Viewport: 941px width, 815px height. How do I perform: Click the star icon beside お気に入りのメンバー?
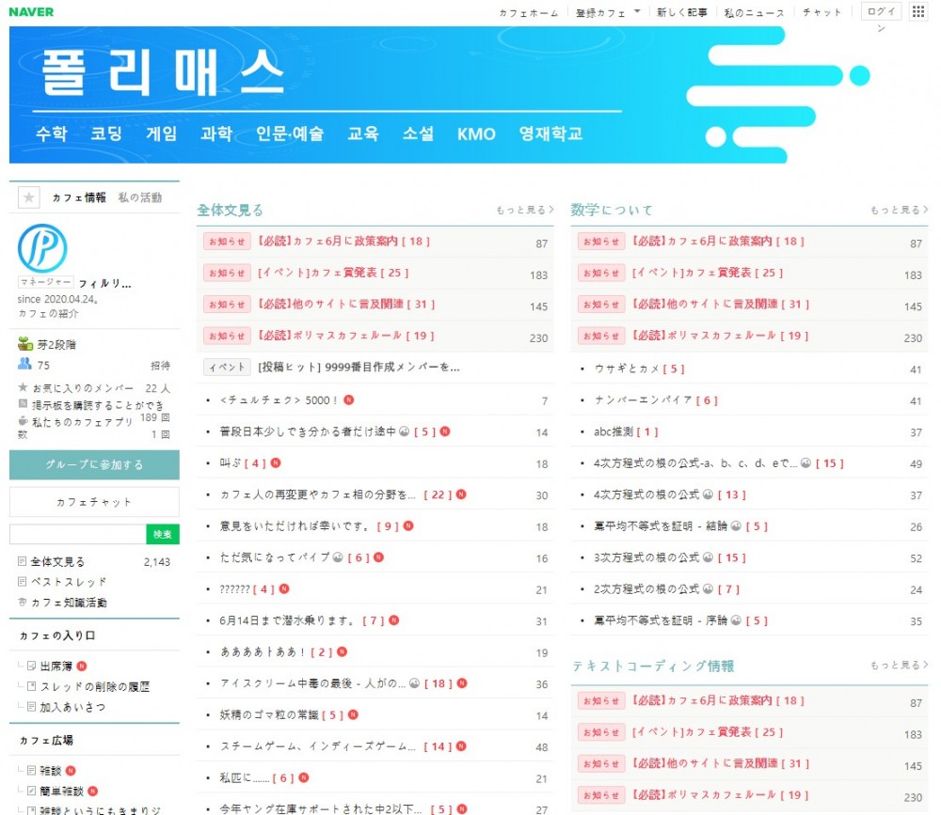[x=23, y=387]
